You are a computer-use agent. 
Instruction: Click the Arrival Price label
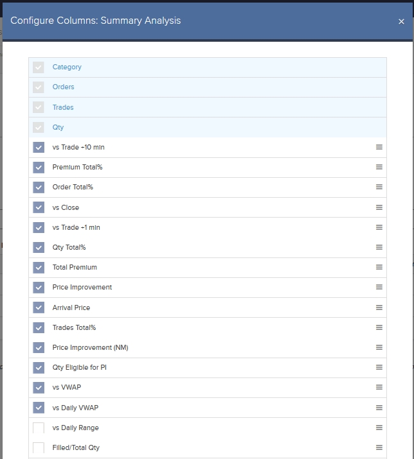coord(71,307)
